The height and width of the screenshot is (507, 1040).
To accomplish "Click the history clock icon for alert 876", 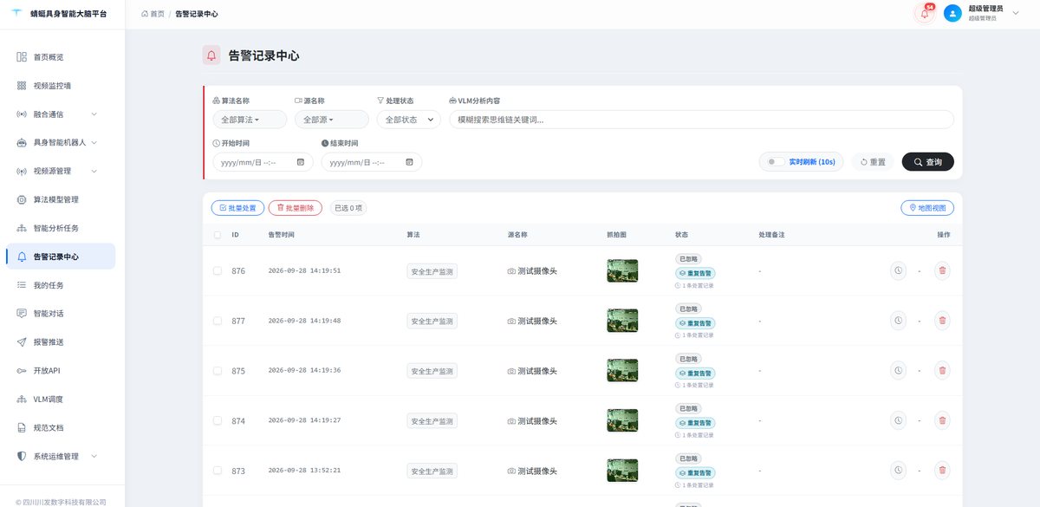I will click(898, 271).
